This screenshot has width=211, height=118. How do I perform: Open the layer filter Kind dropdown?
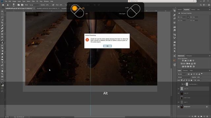click(182, 74)
